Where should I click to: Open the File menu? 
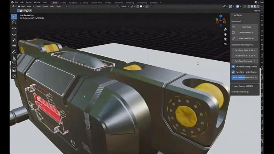(x=17, y=2)
